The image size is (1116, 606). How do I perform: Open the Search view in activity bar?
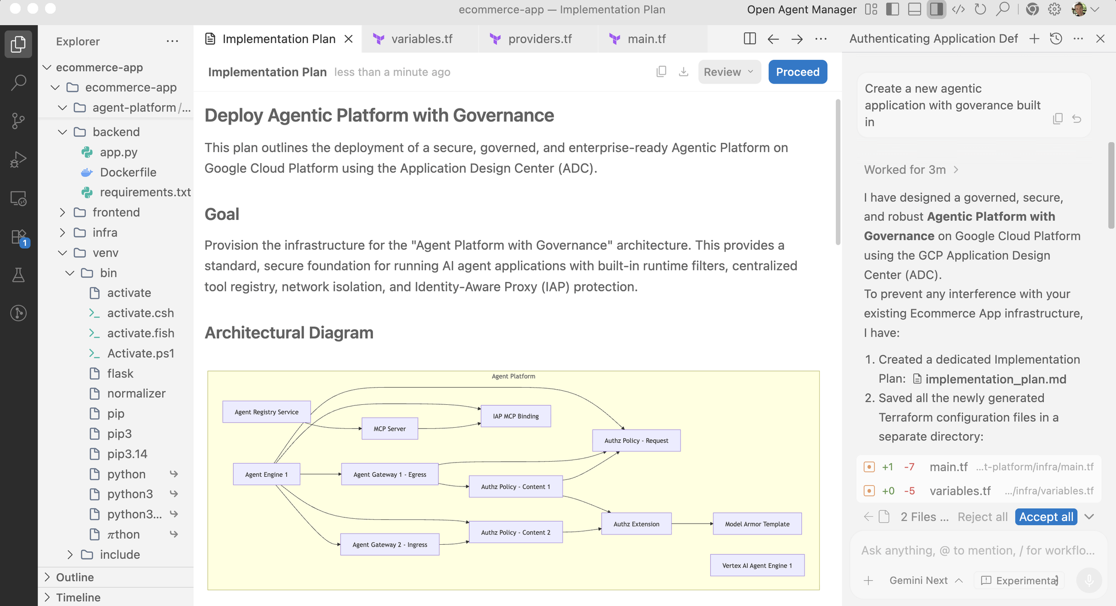tap(18, 82)
